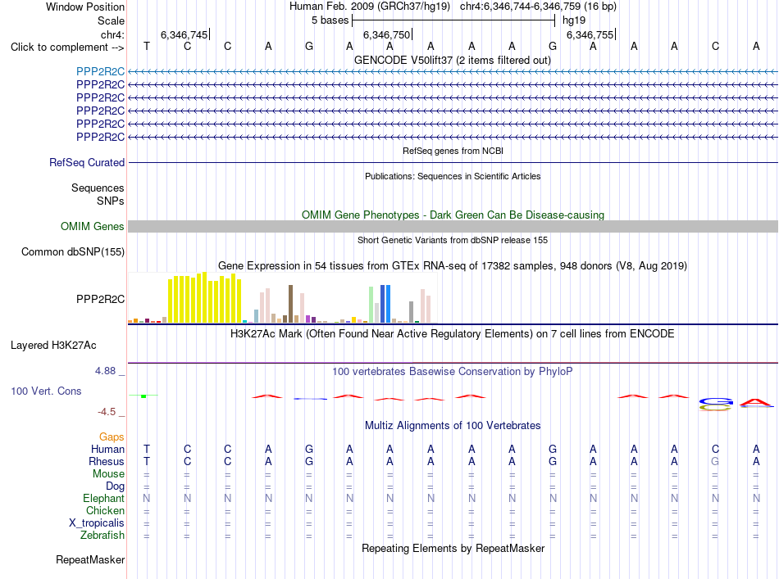Open the light-blue PPP2R2C transcript label
The image size is (779, 579).
100,71
